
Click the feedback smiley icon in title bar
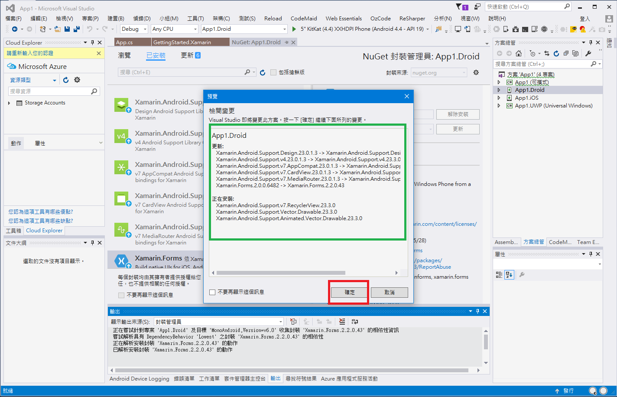477,7
